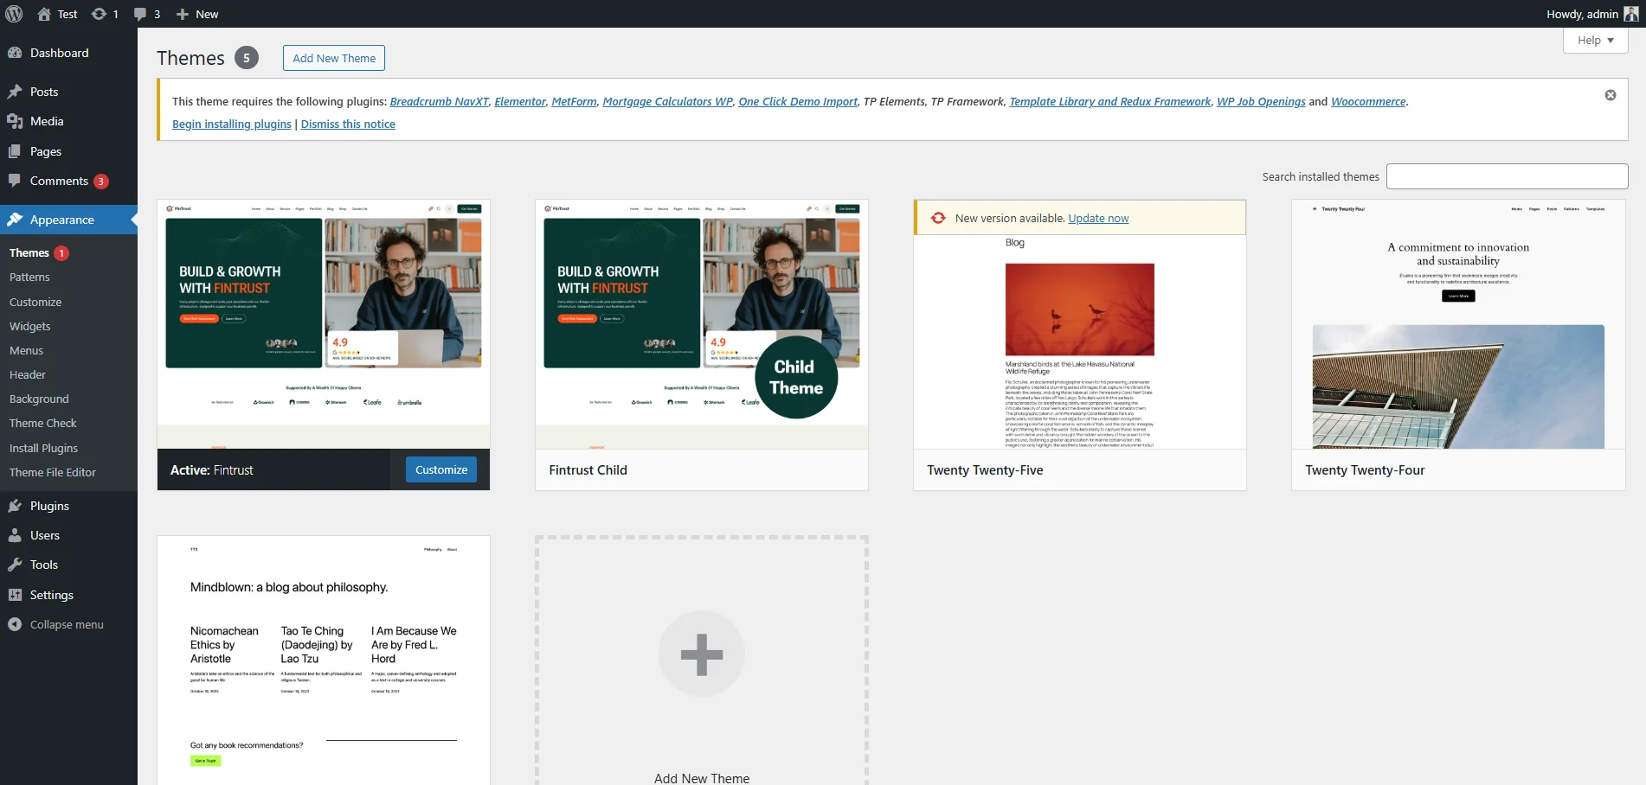This screenshot has height=785, width=1646.
Task: Click the Update now link
Action: [x=1098, y=219]
